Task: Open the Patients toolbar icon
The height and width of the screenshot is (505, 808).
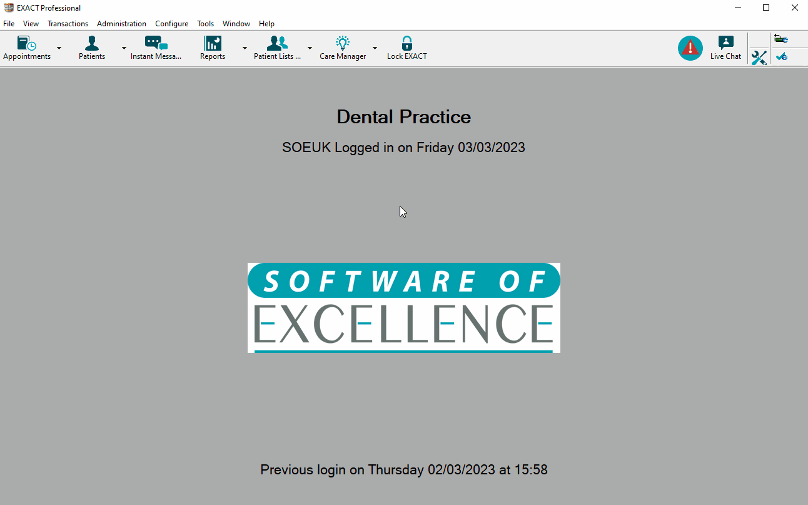Action: [92, 44]
